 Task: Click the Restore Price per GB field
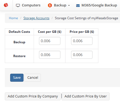click(82, 55)
